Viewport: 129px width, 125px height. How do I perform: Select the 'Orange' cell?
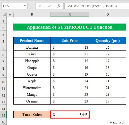point(32,101)
